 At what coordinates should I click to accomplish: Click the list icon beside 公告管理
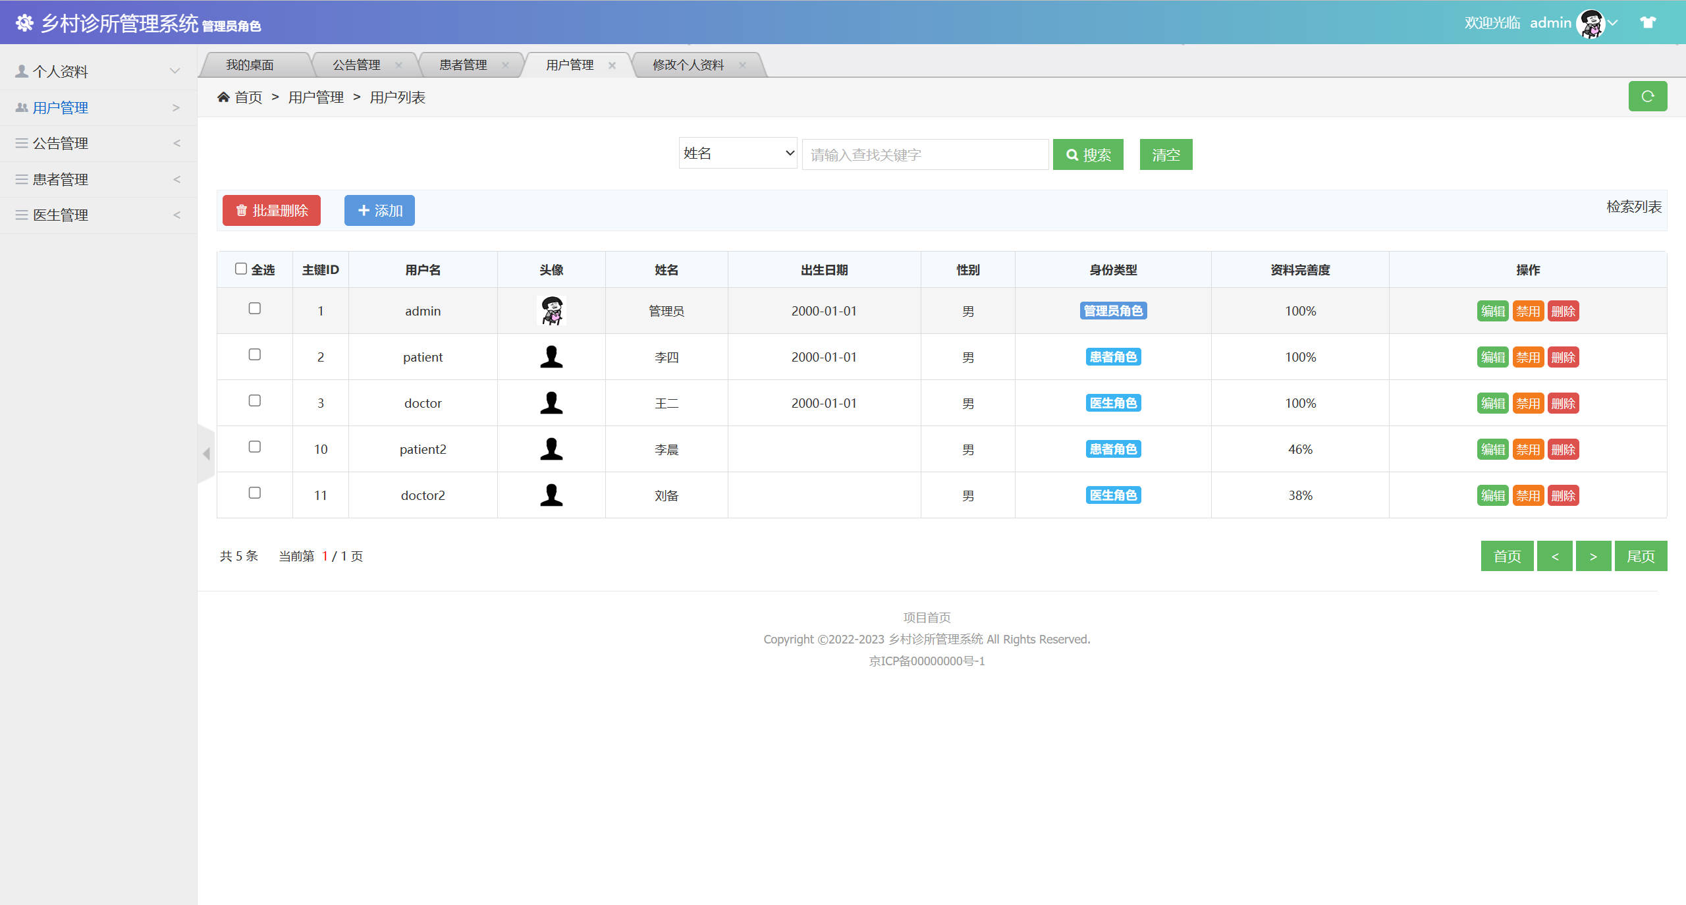[20, 143]
